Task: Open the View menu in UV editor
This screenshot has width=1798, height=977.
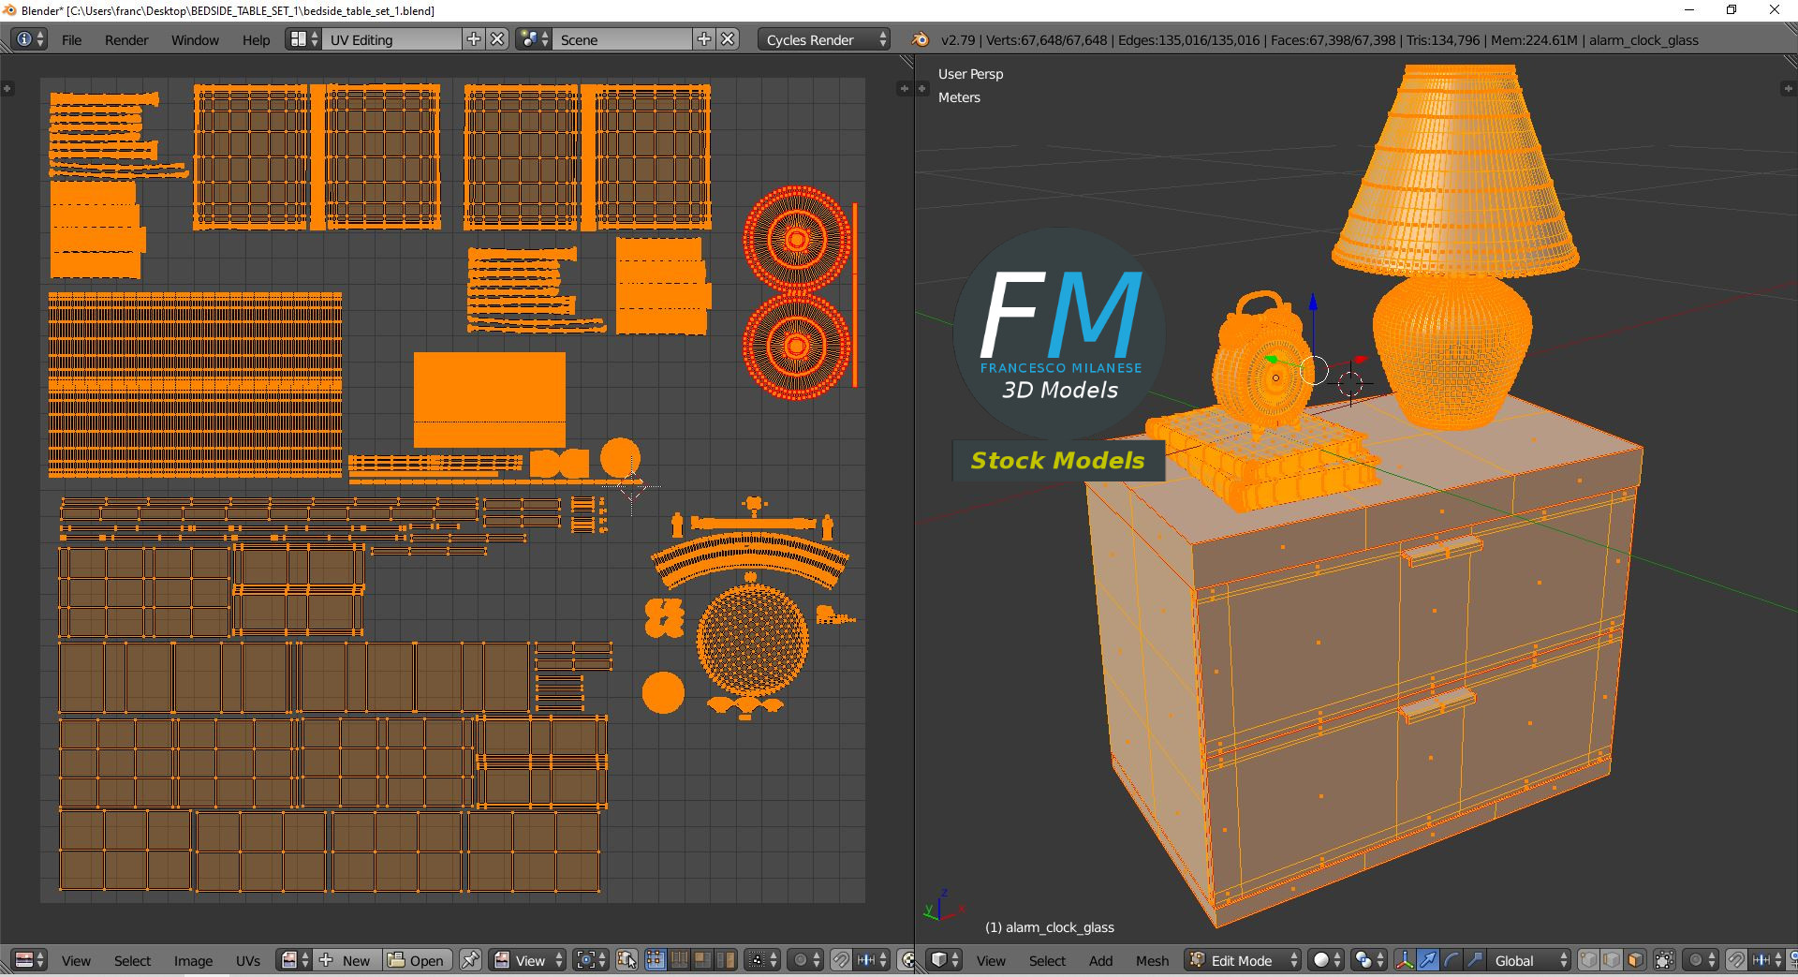Action: (x=76, y=960)
